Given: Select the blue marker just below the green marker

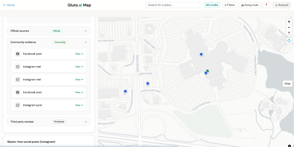Looking at the screenshot, I should pyautogui.click(x=206, y=73).
